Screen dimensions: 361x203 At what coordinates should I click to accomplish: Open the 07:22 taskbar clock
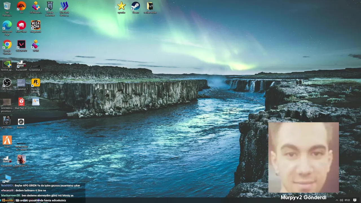tap(347, 200)
